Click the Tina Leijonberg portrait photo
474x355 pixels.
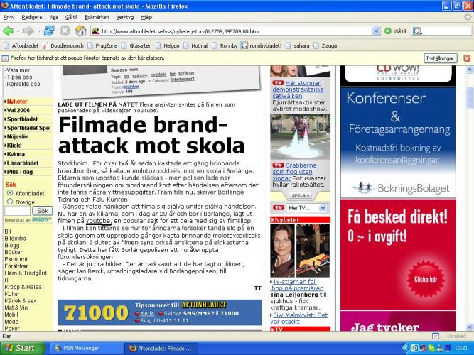(x=282, y=250)
